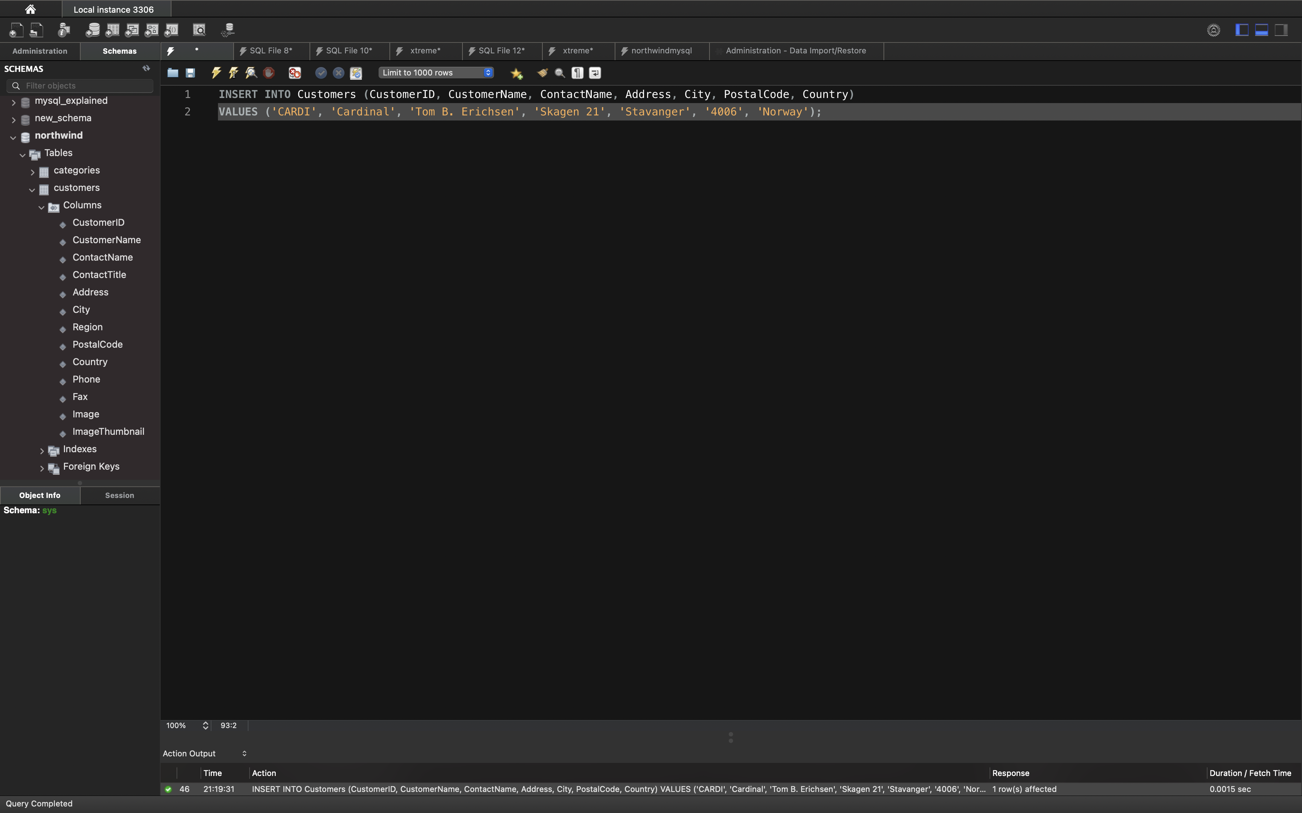The height and width of the screenshot is (813, 1302).
Task: Click the Filter objects search field
Action: click(86, 86)
